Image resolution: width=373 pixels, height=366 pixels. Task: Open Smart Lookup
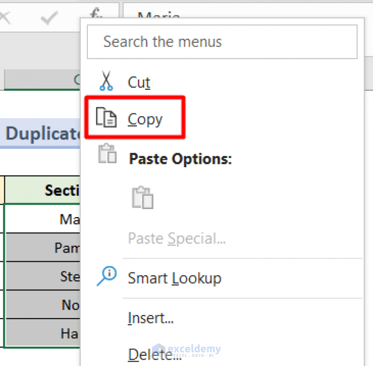point(174,278)
